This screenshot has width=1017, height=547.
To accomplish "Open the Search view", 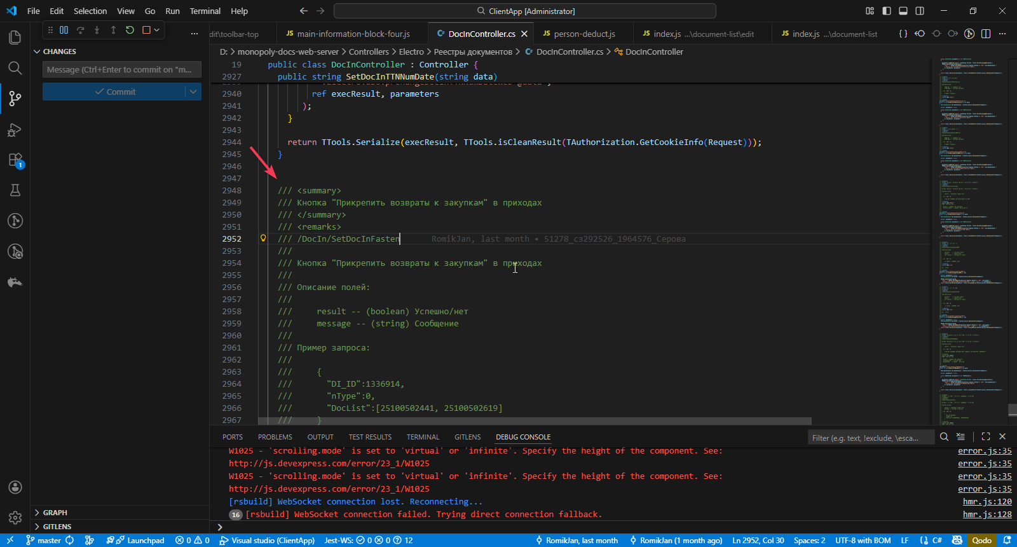I will (15, 68).
